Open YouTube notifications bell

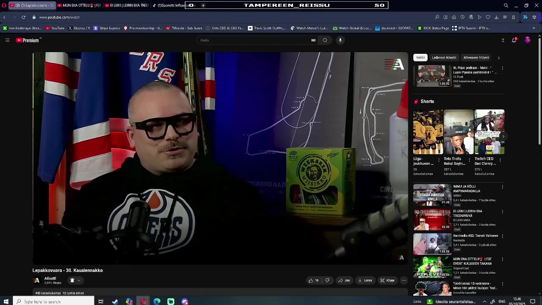coord(514,40)
